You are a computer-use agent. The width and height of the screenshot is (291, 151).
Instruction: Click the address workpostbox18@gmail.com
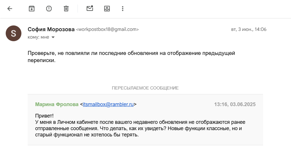(107, 29)
